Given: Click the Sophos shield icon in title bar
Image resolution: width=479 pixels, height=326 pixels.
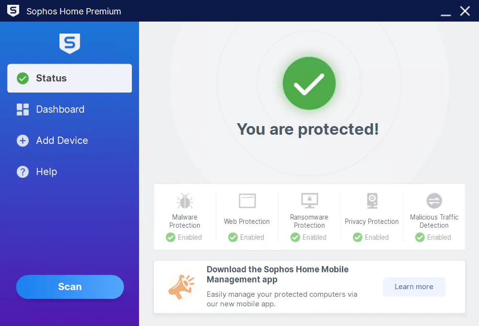Looking at the screenshot, I should coord(13,11).
